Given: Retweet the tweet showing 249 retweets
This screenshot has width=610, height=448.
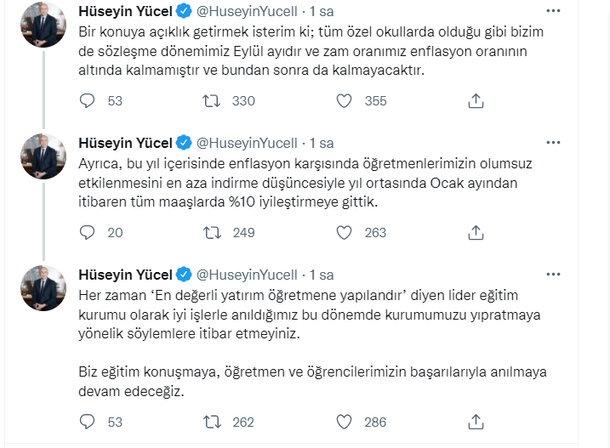Looking at the screenshot, I should tap(213, 233).
